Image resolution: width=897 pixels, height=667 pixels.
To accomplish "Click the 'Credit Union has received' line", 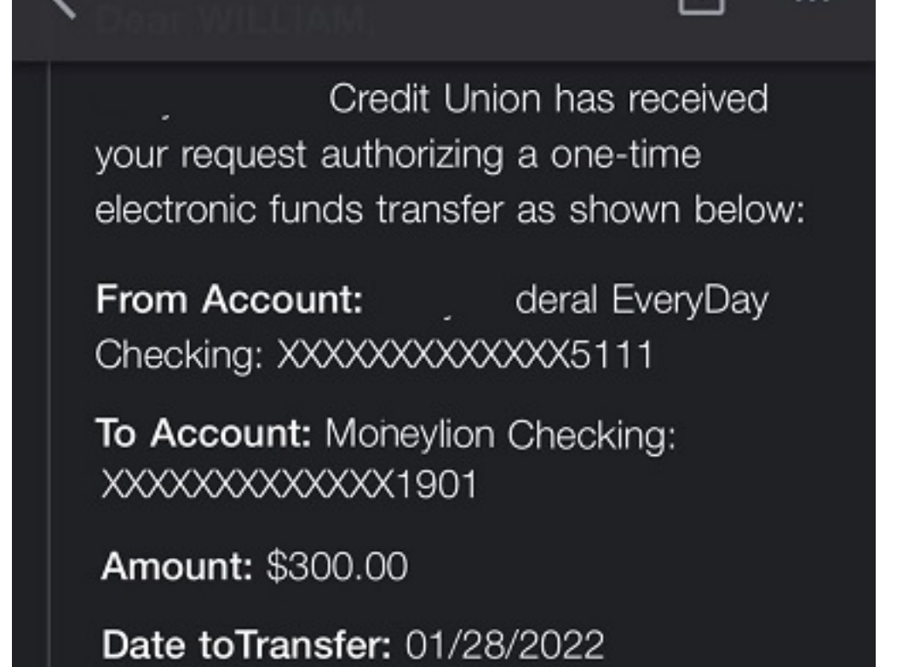I will coord(548,101).
